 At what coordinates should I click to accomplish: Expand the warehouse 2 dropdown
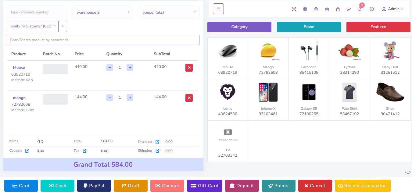103,12
